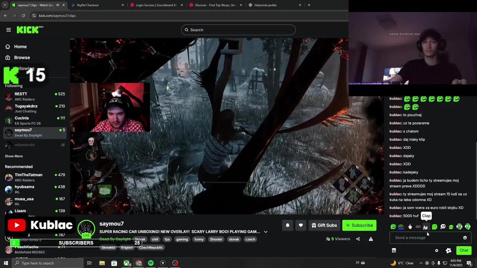
Task: Select saymou7 channel in Following list
Action: pyautogui.click(x=35, y=133)
